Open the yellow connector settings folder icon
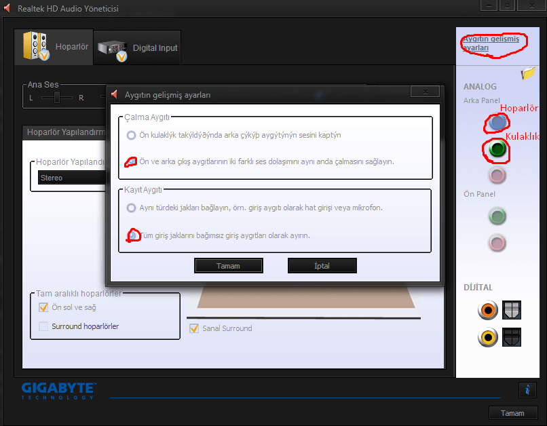This screenshot has width=547, height=426. 528,73
